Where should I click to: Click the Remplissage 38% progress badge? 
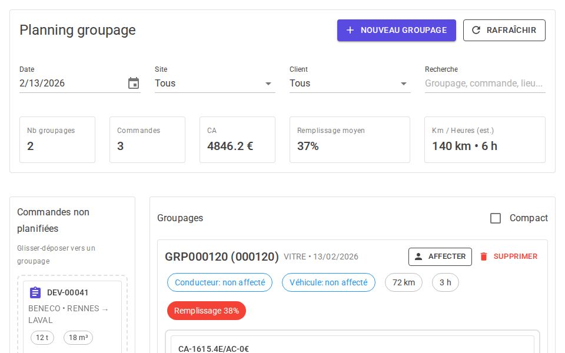coord(207,311)
